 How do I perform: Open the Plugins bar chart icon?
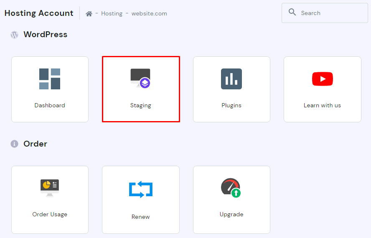(x=231, y=78)
